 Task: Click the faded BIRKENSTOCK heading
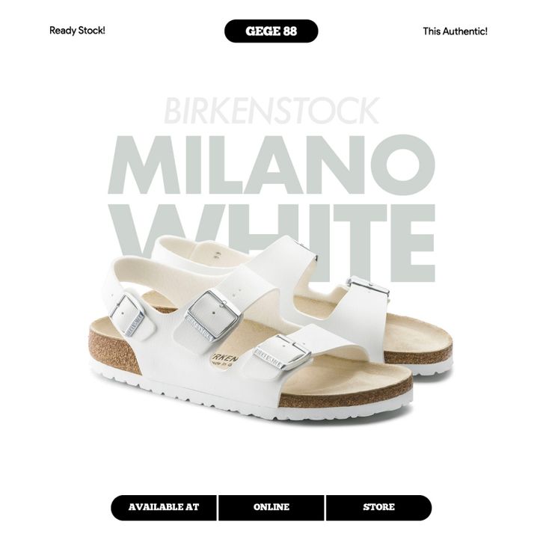pyautogui.click(x=271, y=111)
